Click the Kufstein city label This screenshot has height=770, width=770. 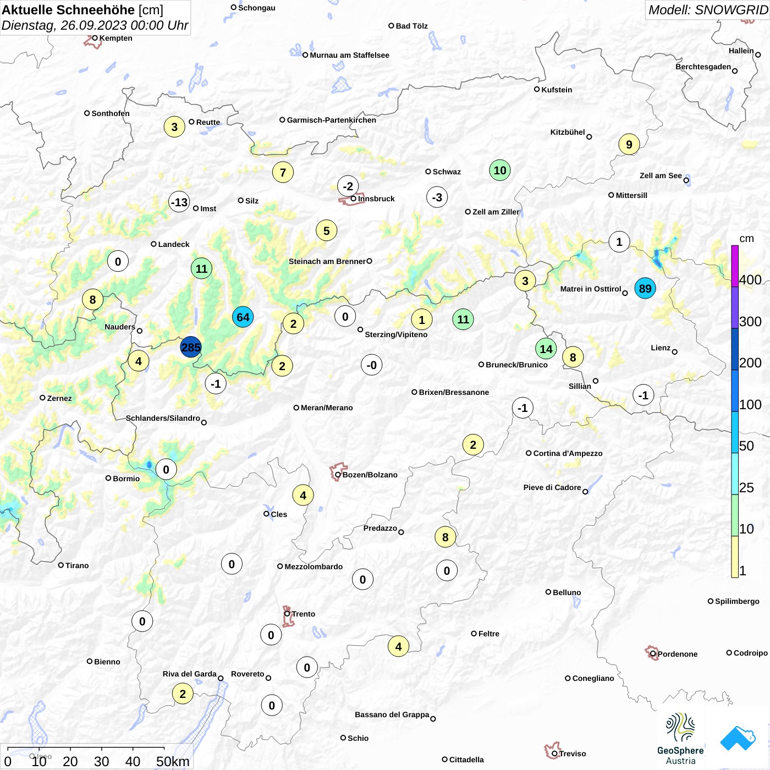tap(557, 90)
